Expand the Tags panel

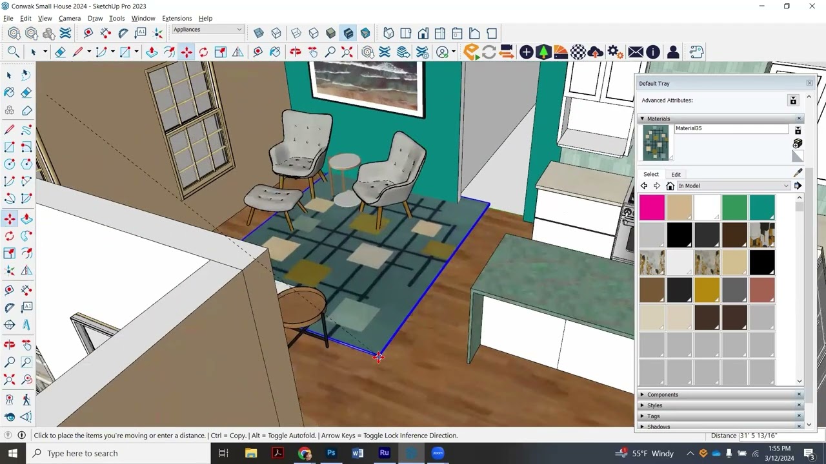point(642,416)
